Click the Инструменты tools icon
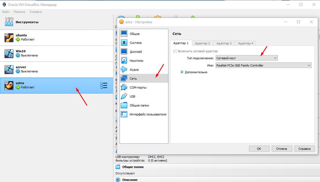The width and height of the screenshot is (320, 182). click(9, 22)
